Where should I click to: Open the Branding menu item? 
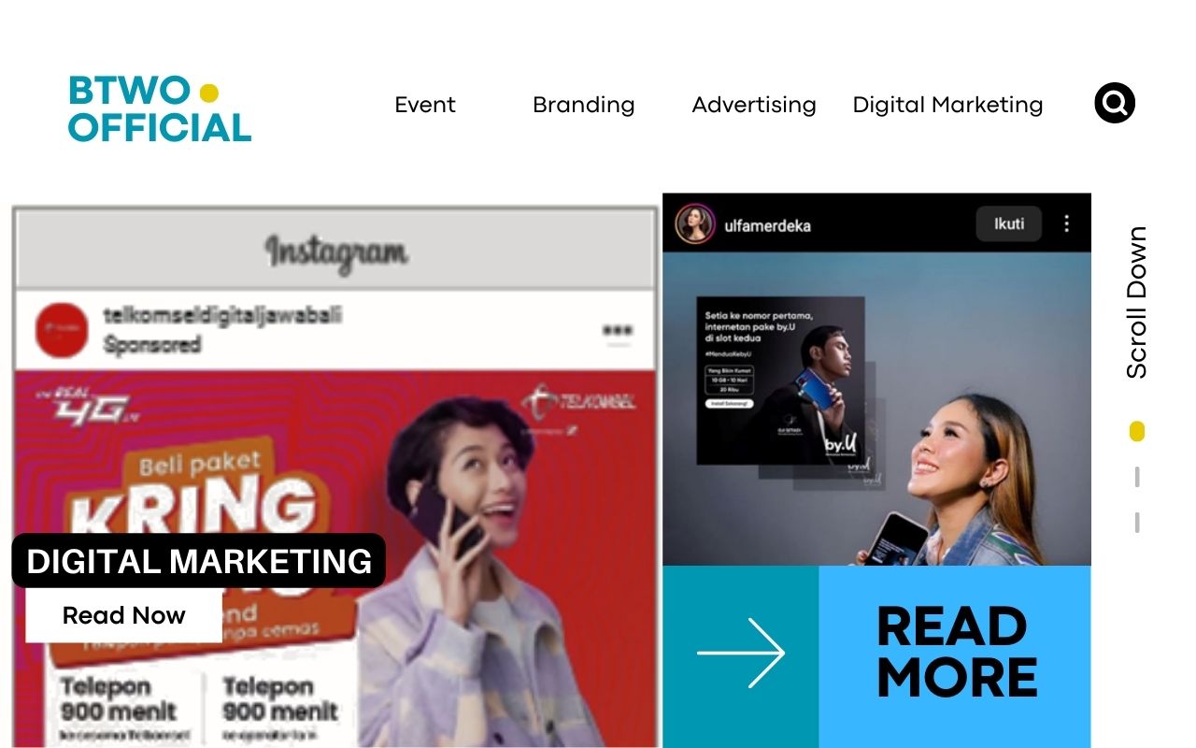584,105
